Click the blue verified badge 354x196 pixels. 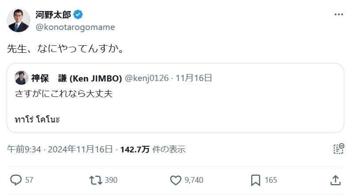pyautogui.click(x=78, y=15)
